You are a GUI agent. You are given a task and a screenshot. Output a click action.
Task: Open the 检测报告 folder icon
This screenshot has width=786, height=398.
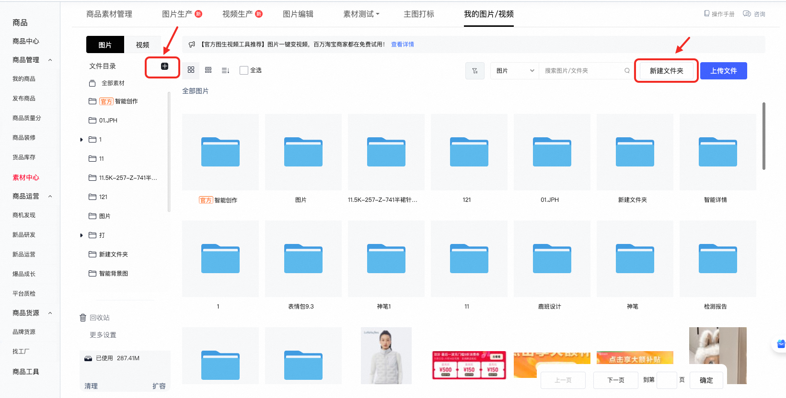[x=718, y=259]
